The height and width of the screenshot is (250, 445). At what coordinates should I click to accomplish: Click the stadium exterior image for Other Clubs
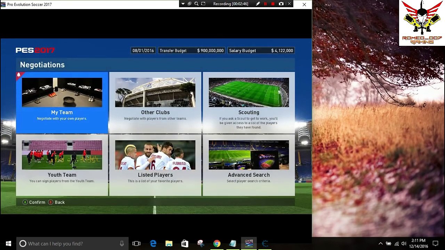pos(155,92)
